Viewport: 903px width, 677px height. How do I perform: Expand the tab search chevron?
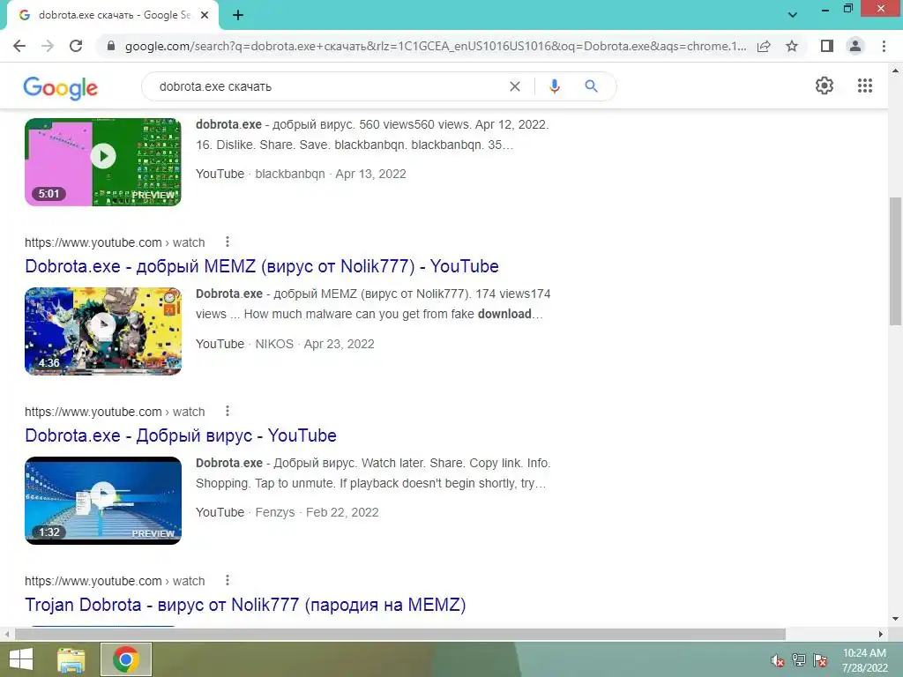793,15
